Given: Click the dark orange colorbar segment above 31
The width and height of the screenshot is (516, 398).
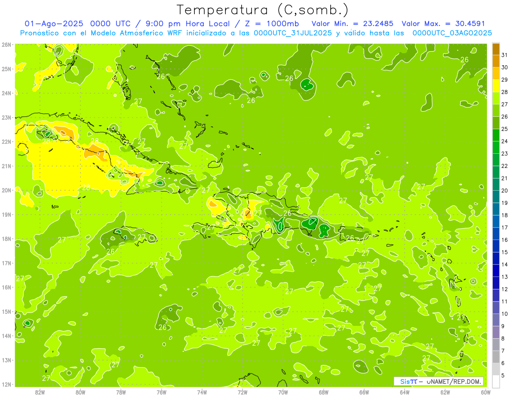Looking at the screenshot, I should click(x=496, y=49).
